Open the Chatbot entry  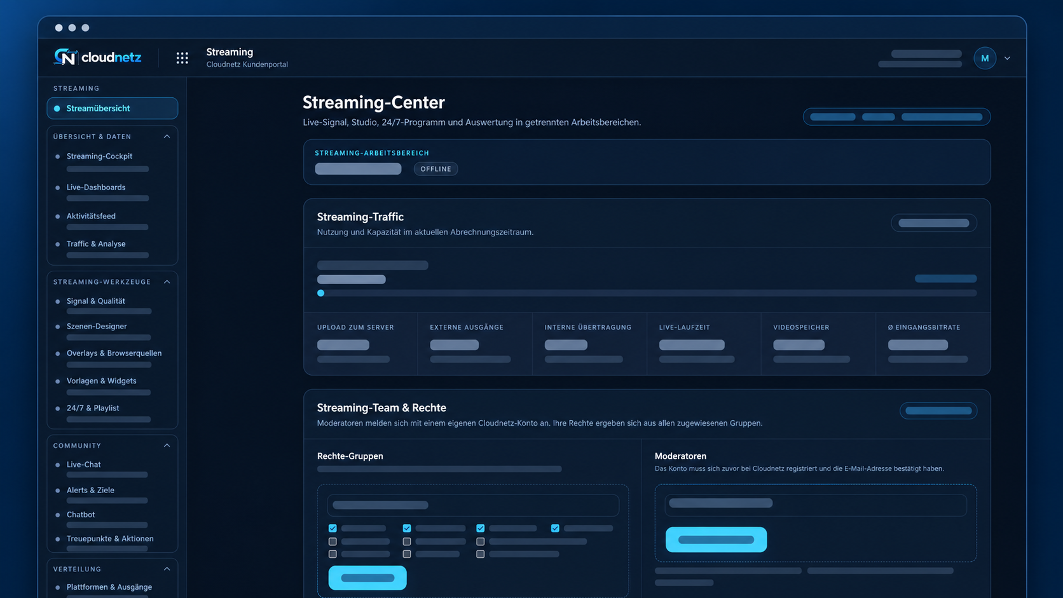pos(81,515)
